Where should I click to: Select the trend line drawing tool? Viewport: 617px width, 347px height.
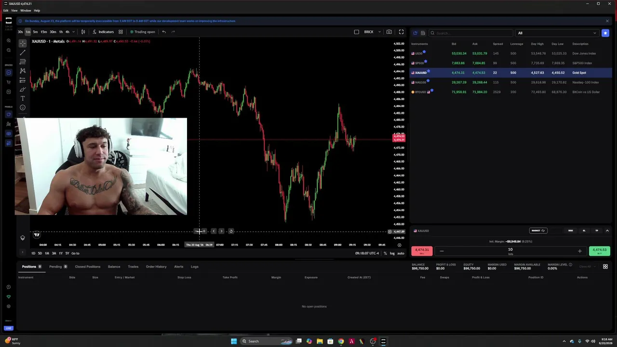tap(23, 53)
